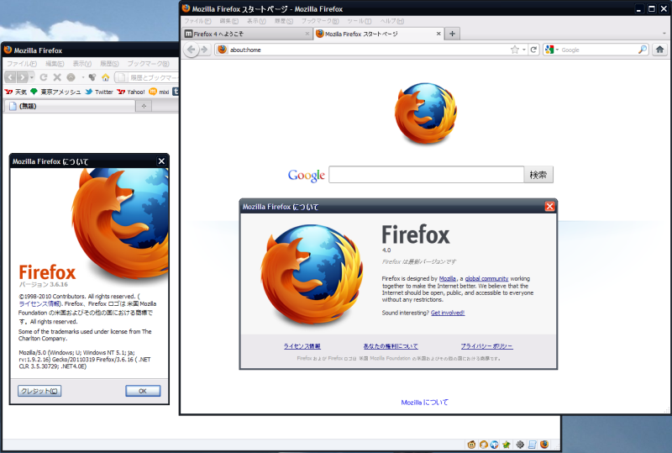Click the blue scroll status bar icon

pyautogui.click(x=533, y=445)
